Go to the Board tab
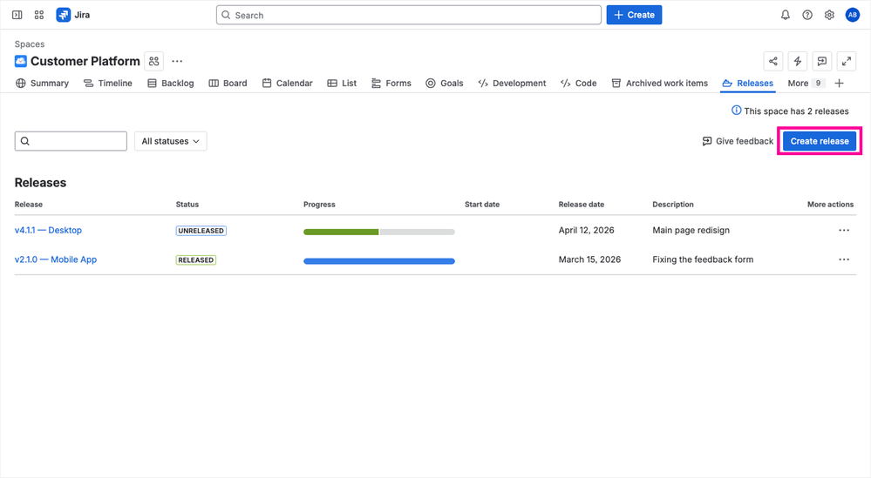Viewport: 871px width, 478px height. point(228,84)
